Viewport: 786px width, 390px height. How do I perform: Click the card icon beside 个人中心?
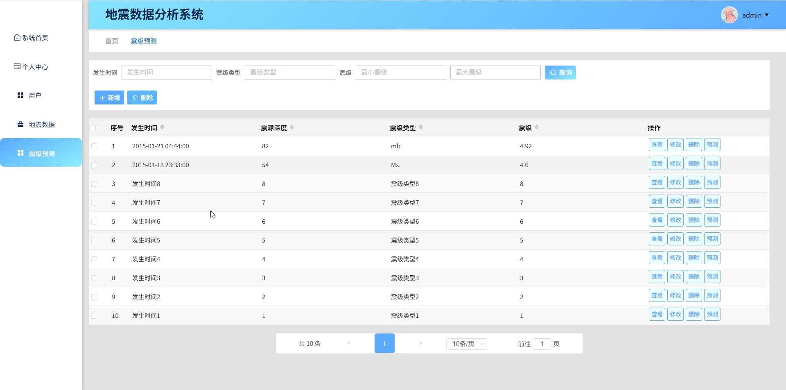coord(17,66)
